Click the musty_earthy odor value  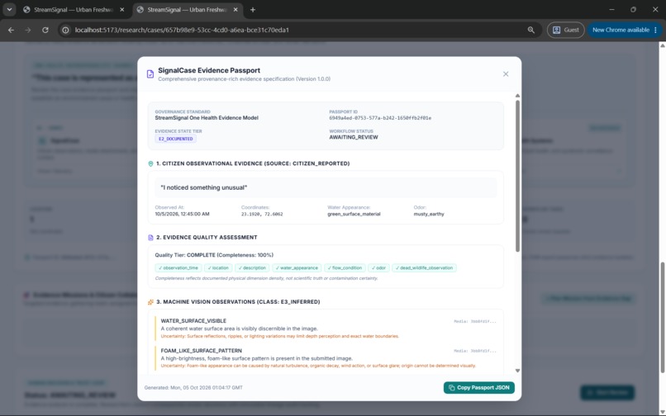429,215
